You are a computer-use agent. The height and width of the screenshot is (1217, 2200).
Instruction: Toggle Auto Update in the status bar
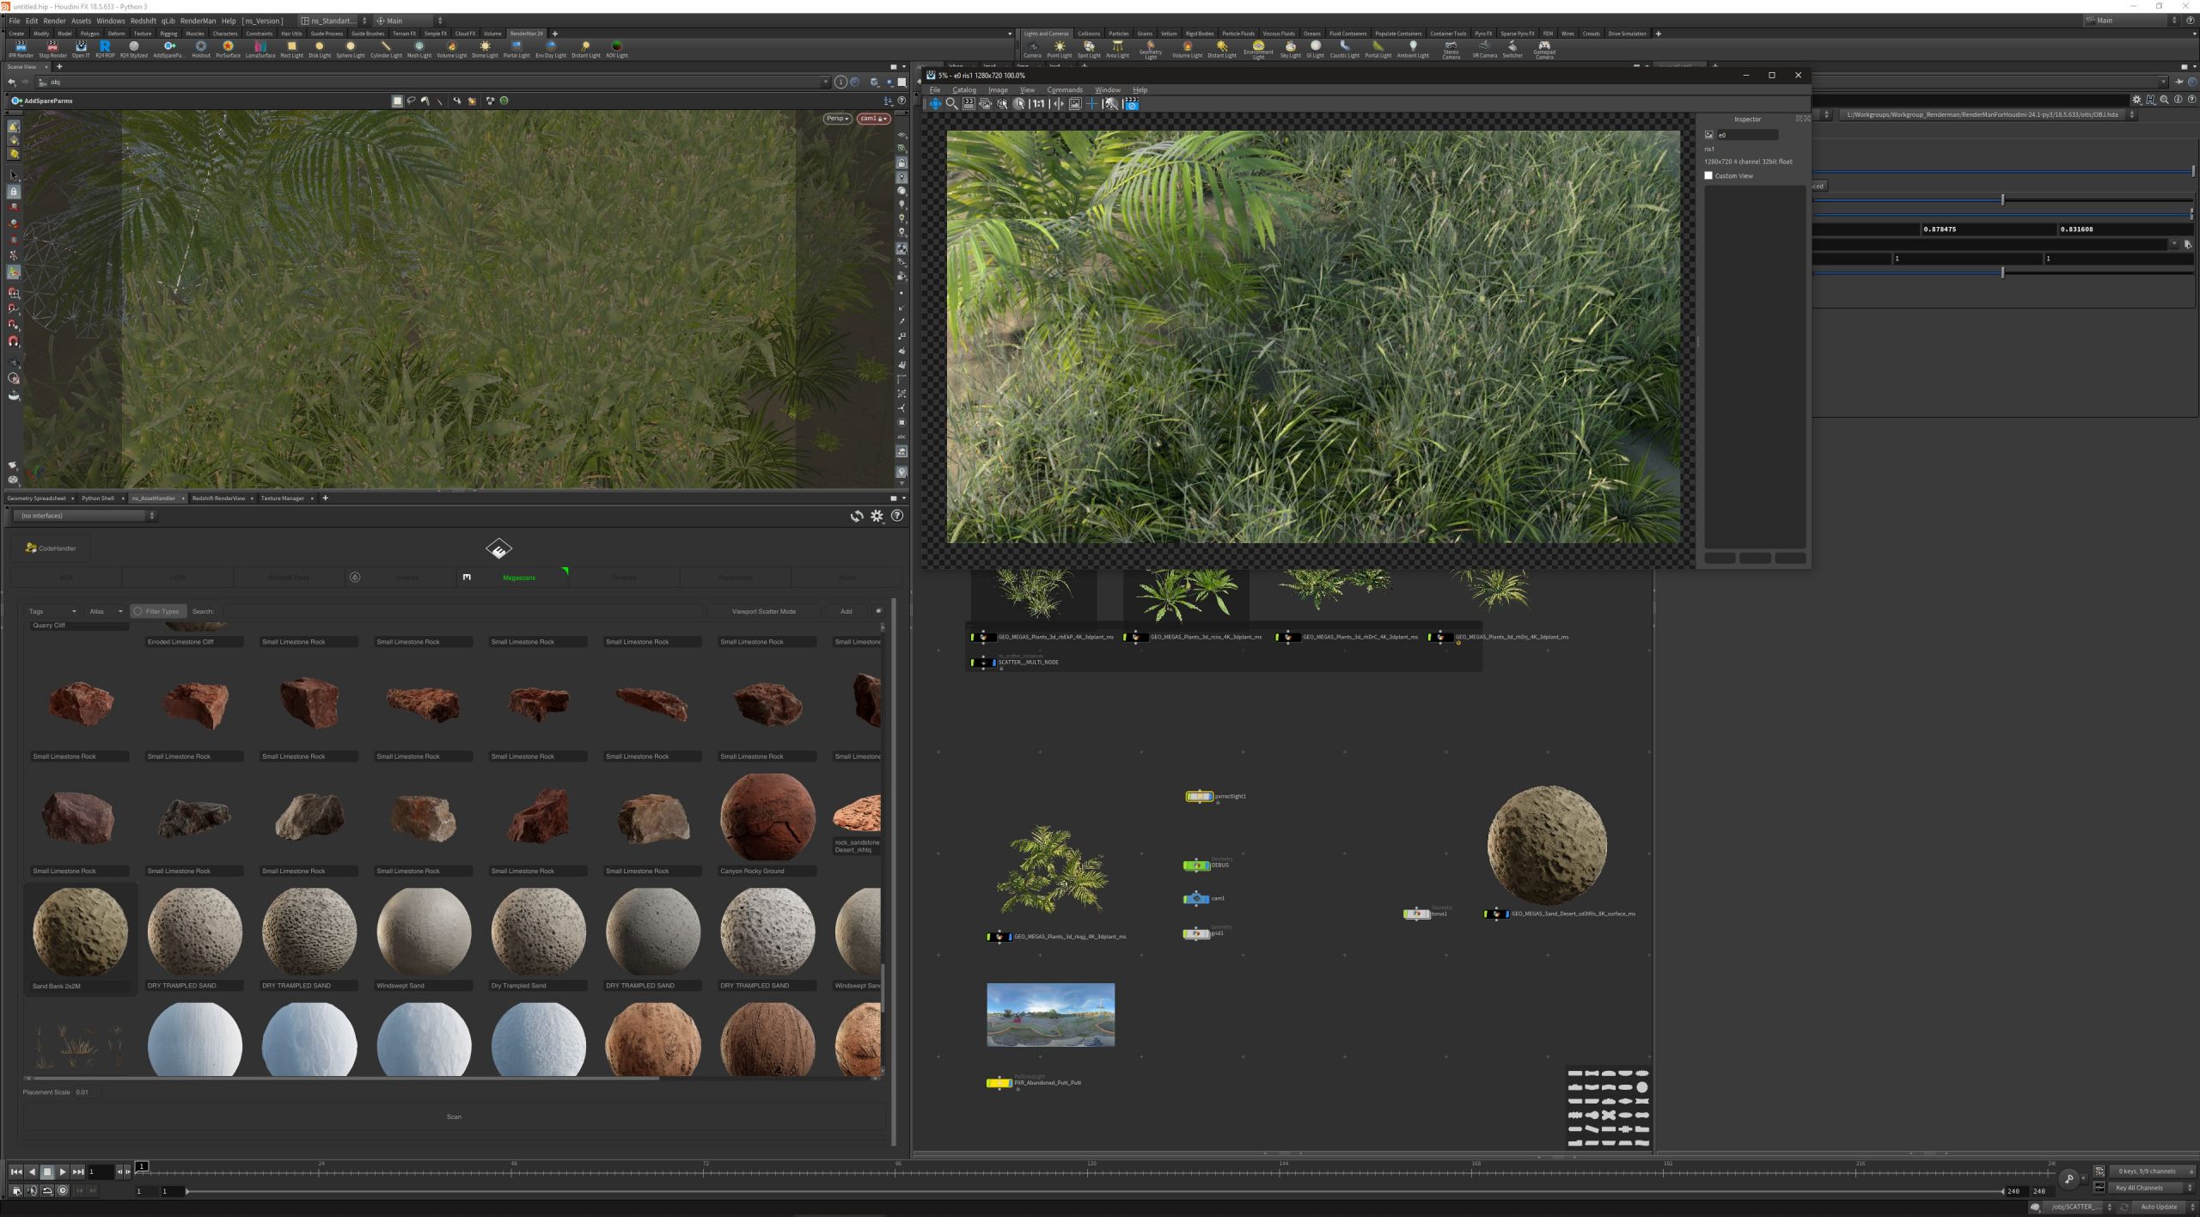tap(2158, 1207)
